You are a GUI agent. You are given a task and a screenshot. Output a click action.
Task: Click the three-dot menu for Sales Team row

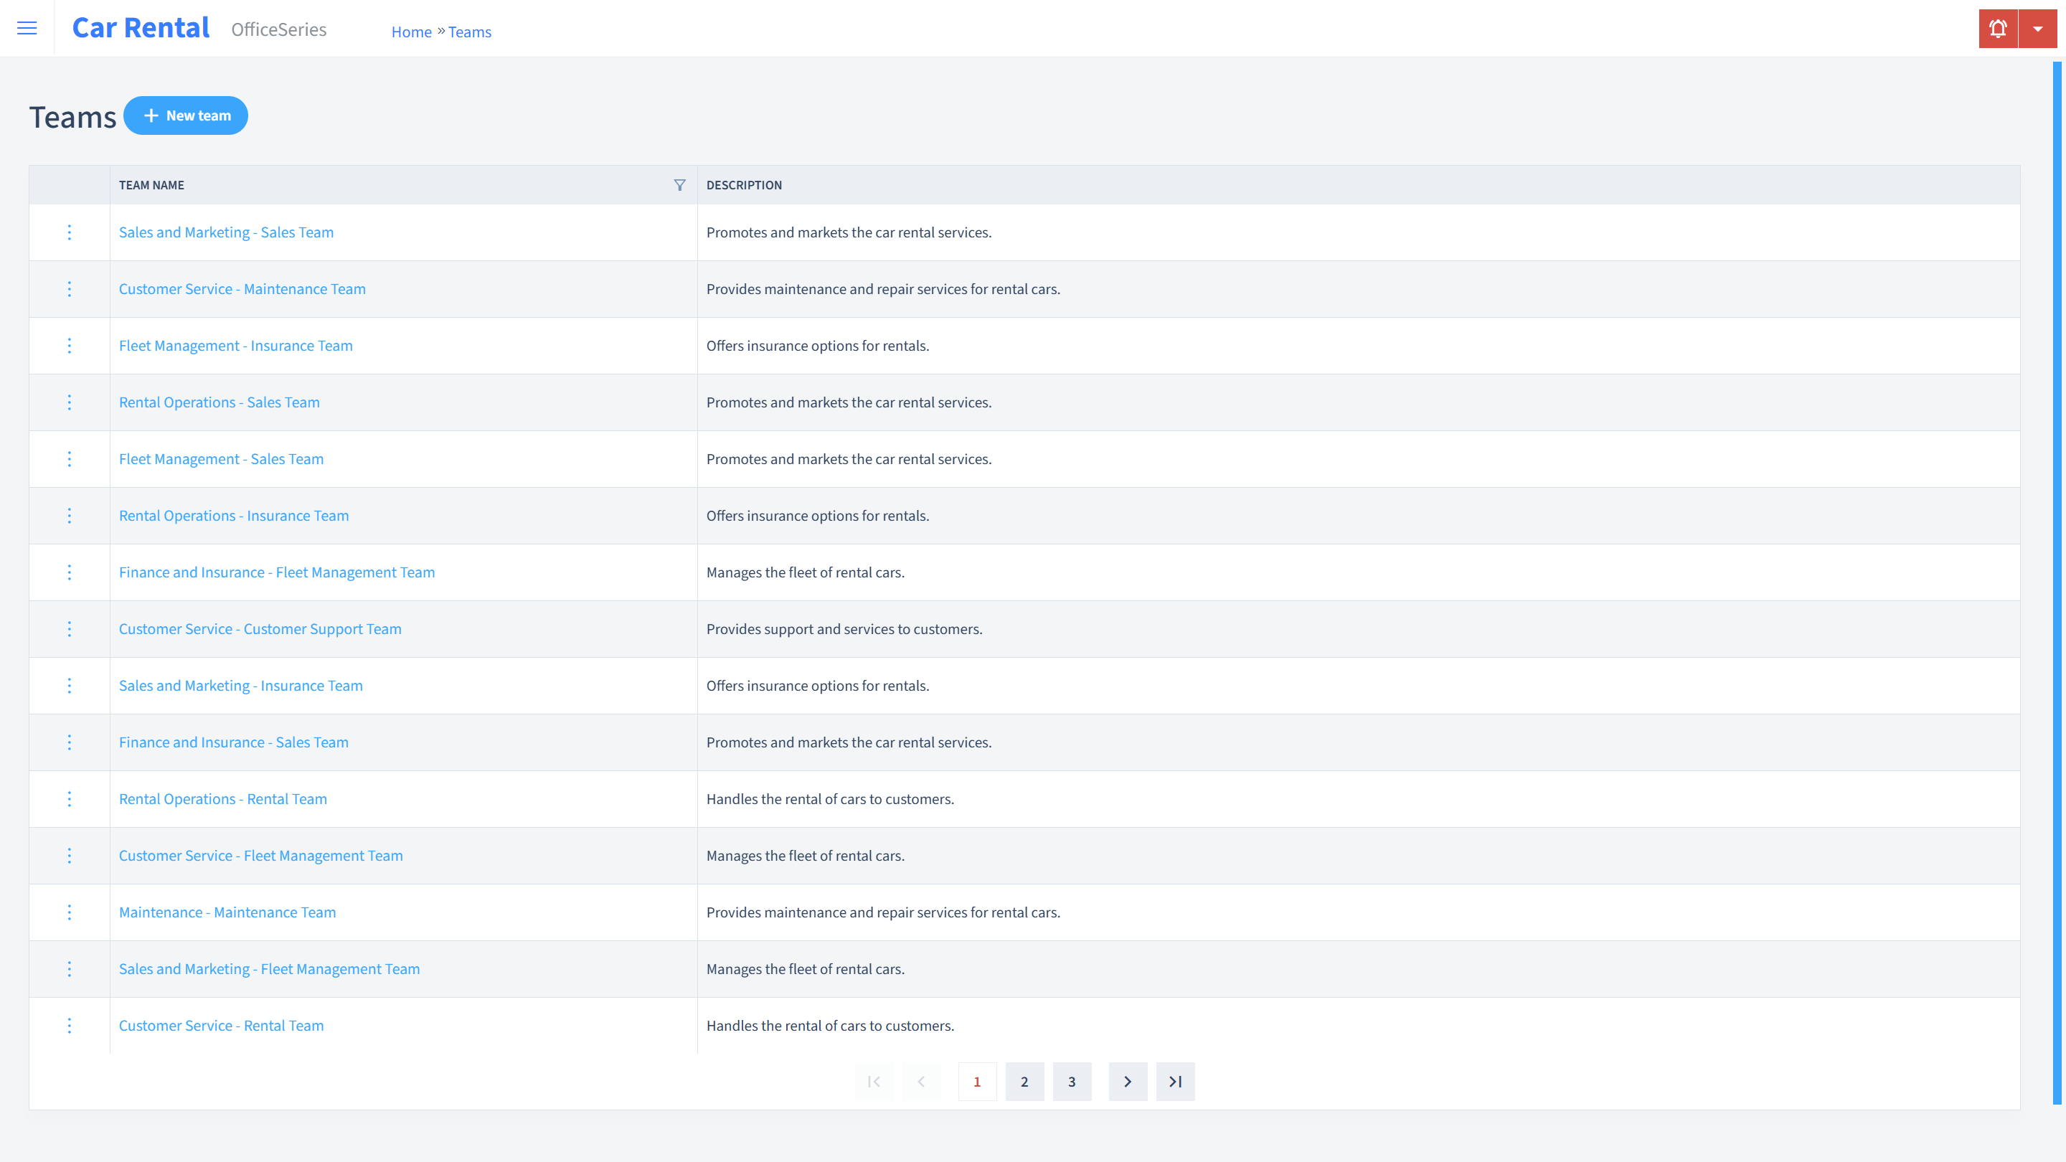[70, 231]
